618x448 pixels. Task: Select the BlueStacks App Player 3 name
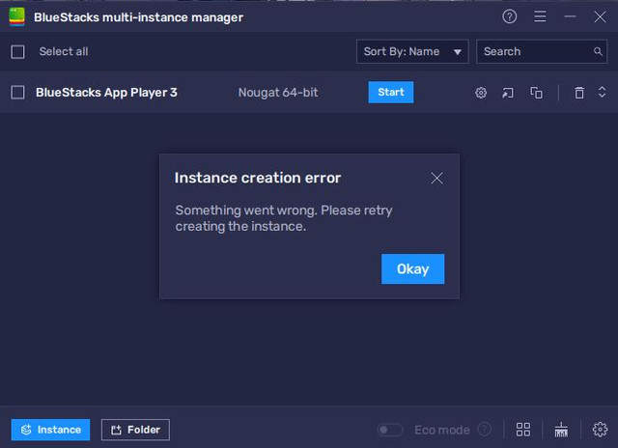tap(106, 93)
